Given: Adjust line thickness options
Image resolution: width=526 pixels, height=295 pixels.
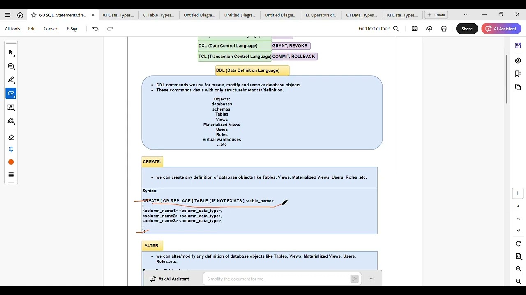Looking at the screenshot, I should [11, 175].
